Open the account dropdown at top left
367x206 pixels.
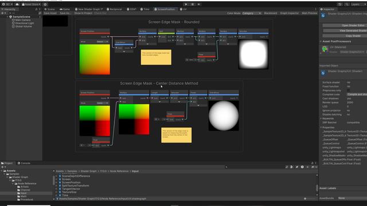click(x=7, y=4)
